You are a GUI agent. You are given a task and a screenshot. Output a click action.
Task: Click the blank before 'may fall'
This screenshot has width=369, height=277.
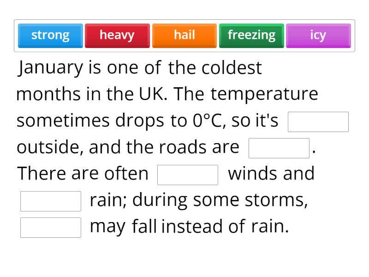coord(50,226)
